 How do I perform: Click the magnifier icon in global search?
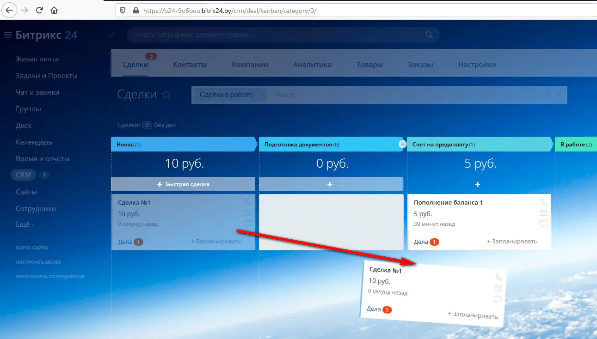[429, 35]
